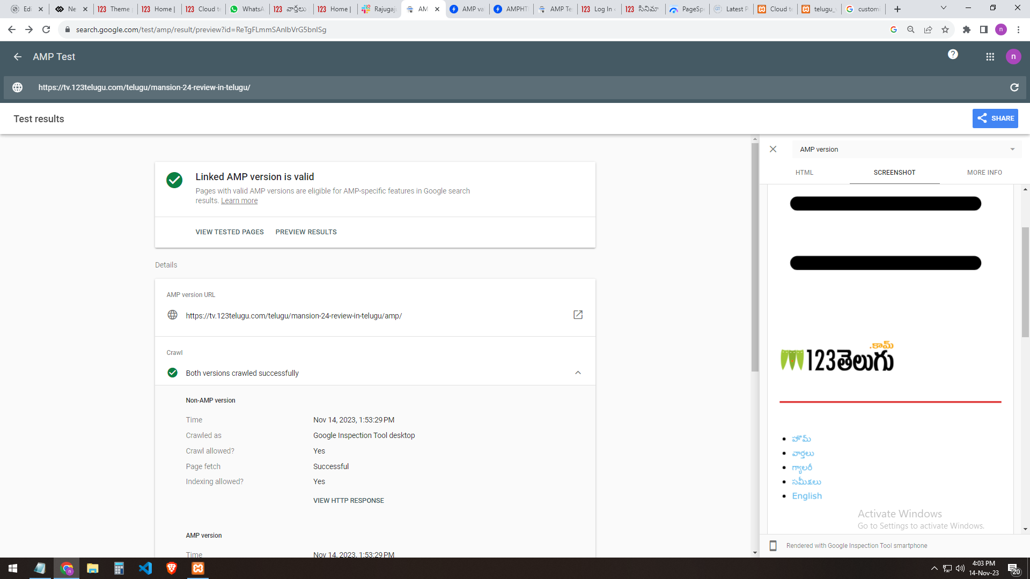Viewport: 1030px width, 579px height.
Task: Open the Google account avatar in AMP Test header
Action: click(x=1013, y=56)
